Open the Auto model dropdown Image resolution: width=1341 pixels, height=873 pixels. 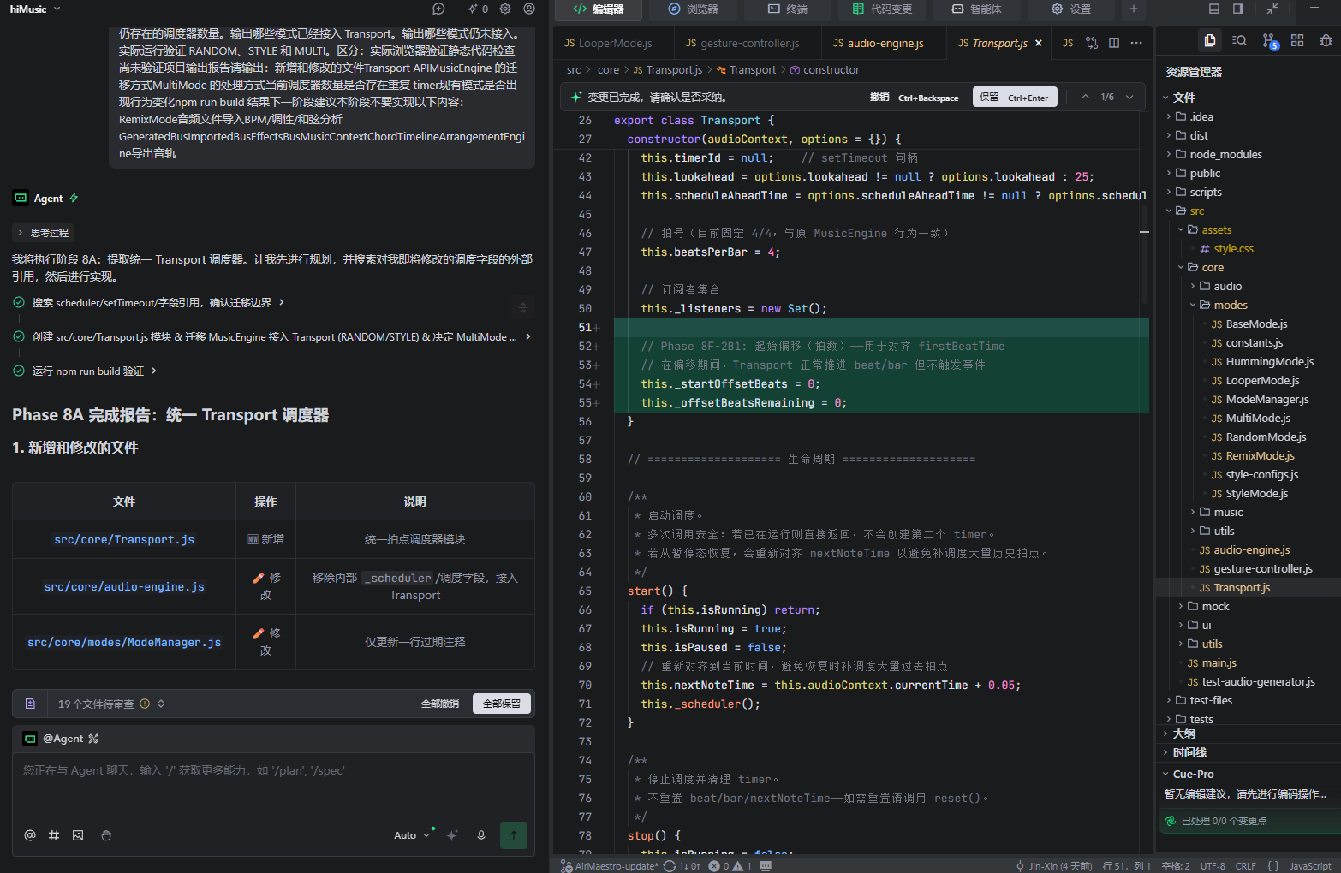click(x=411, y=835)
